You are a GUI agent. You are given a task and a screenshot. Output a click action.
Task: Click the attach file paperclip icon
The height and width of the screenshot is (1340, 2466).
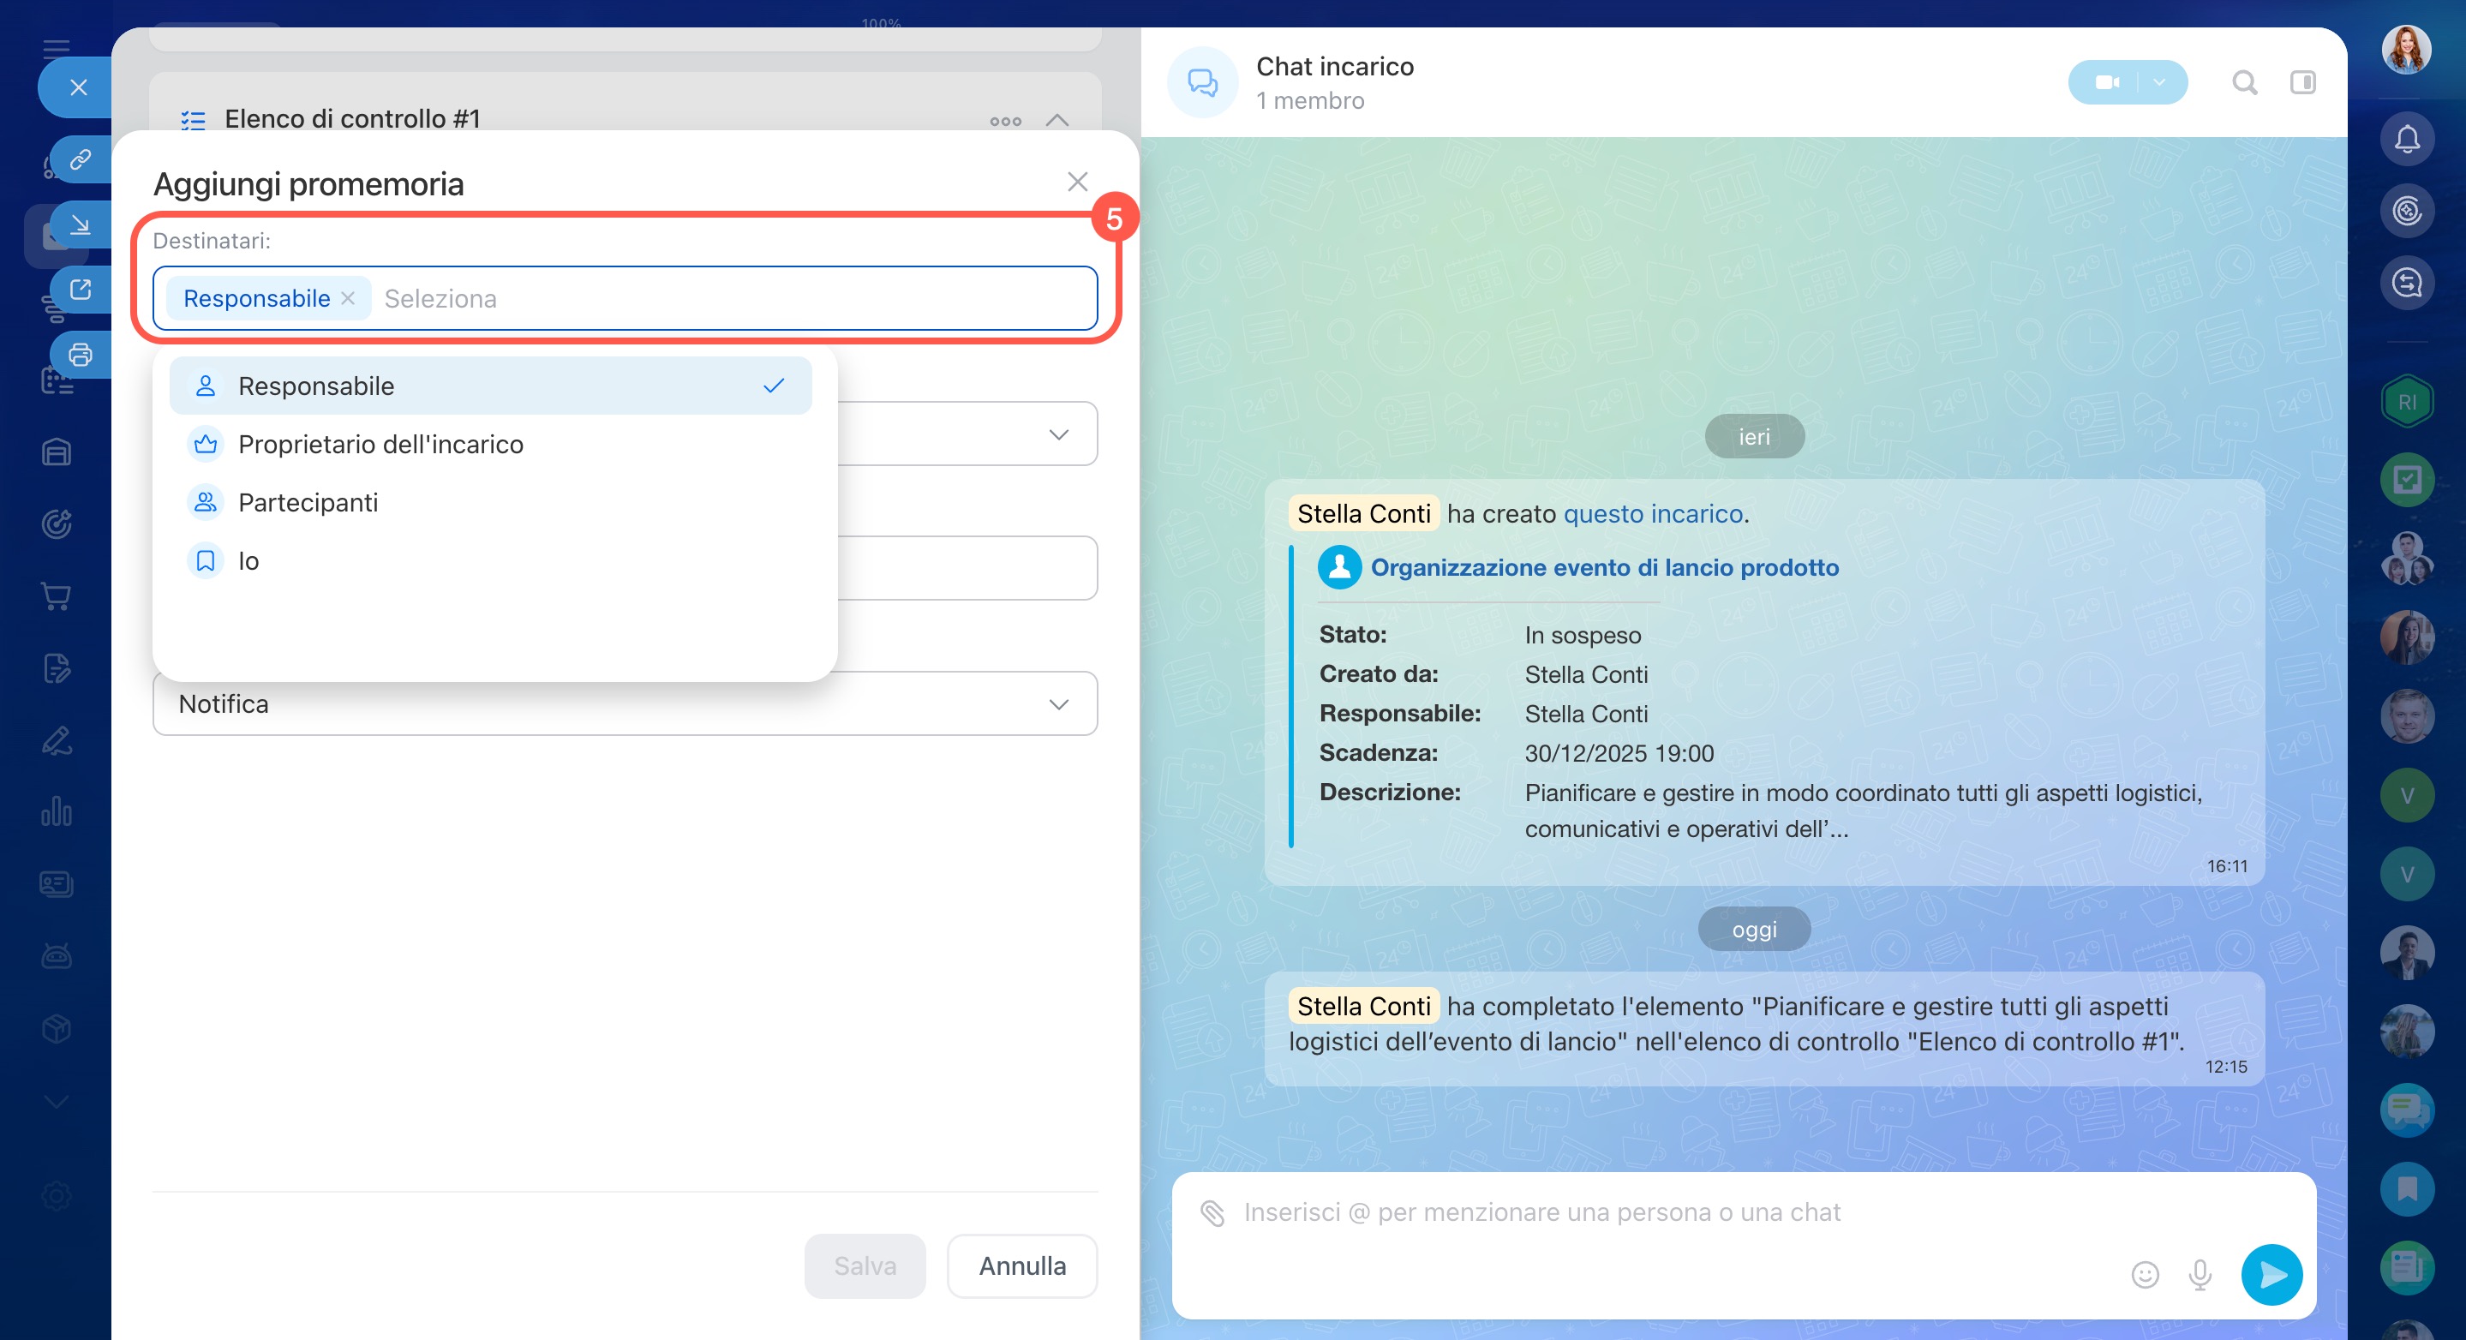click(1212, 1212)
